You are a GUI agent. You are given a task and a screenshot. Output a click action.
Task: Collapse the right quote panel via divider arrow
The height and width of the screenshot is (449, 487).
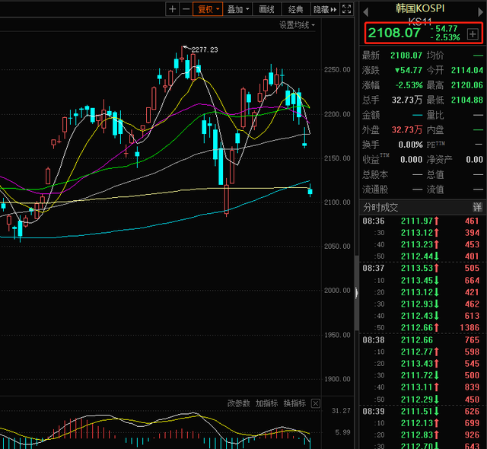tap(357, 291)
